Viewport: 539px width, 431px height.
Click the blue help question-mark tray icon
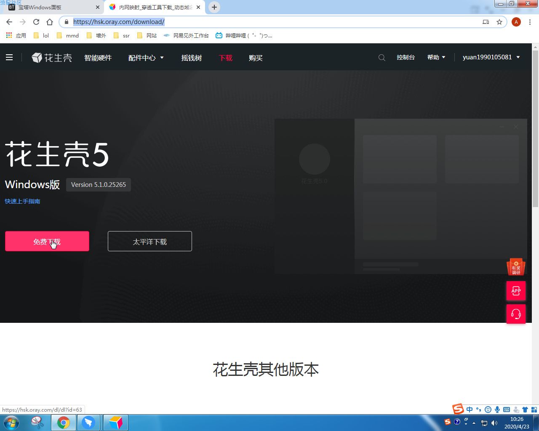457,422
